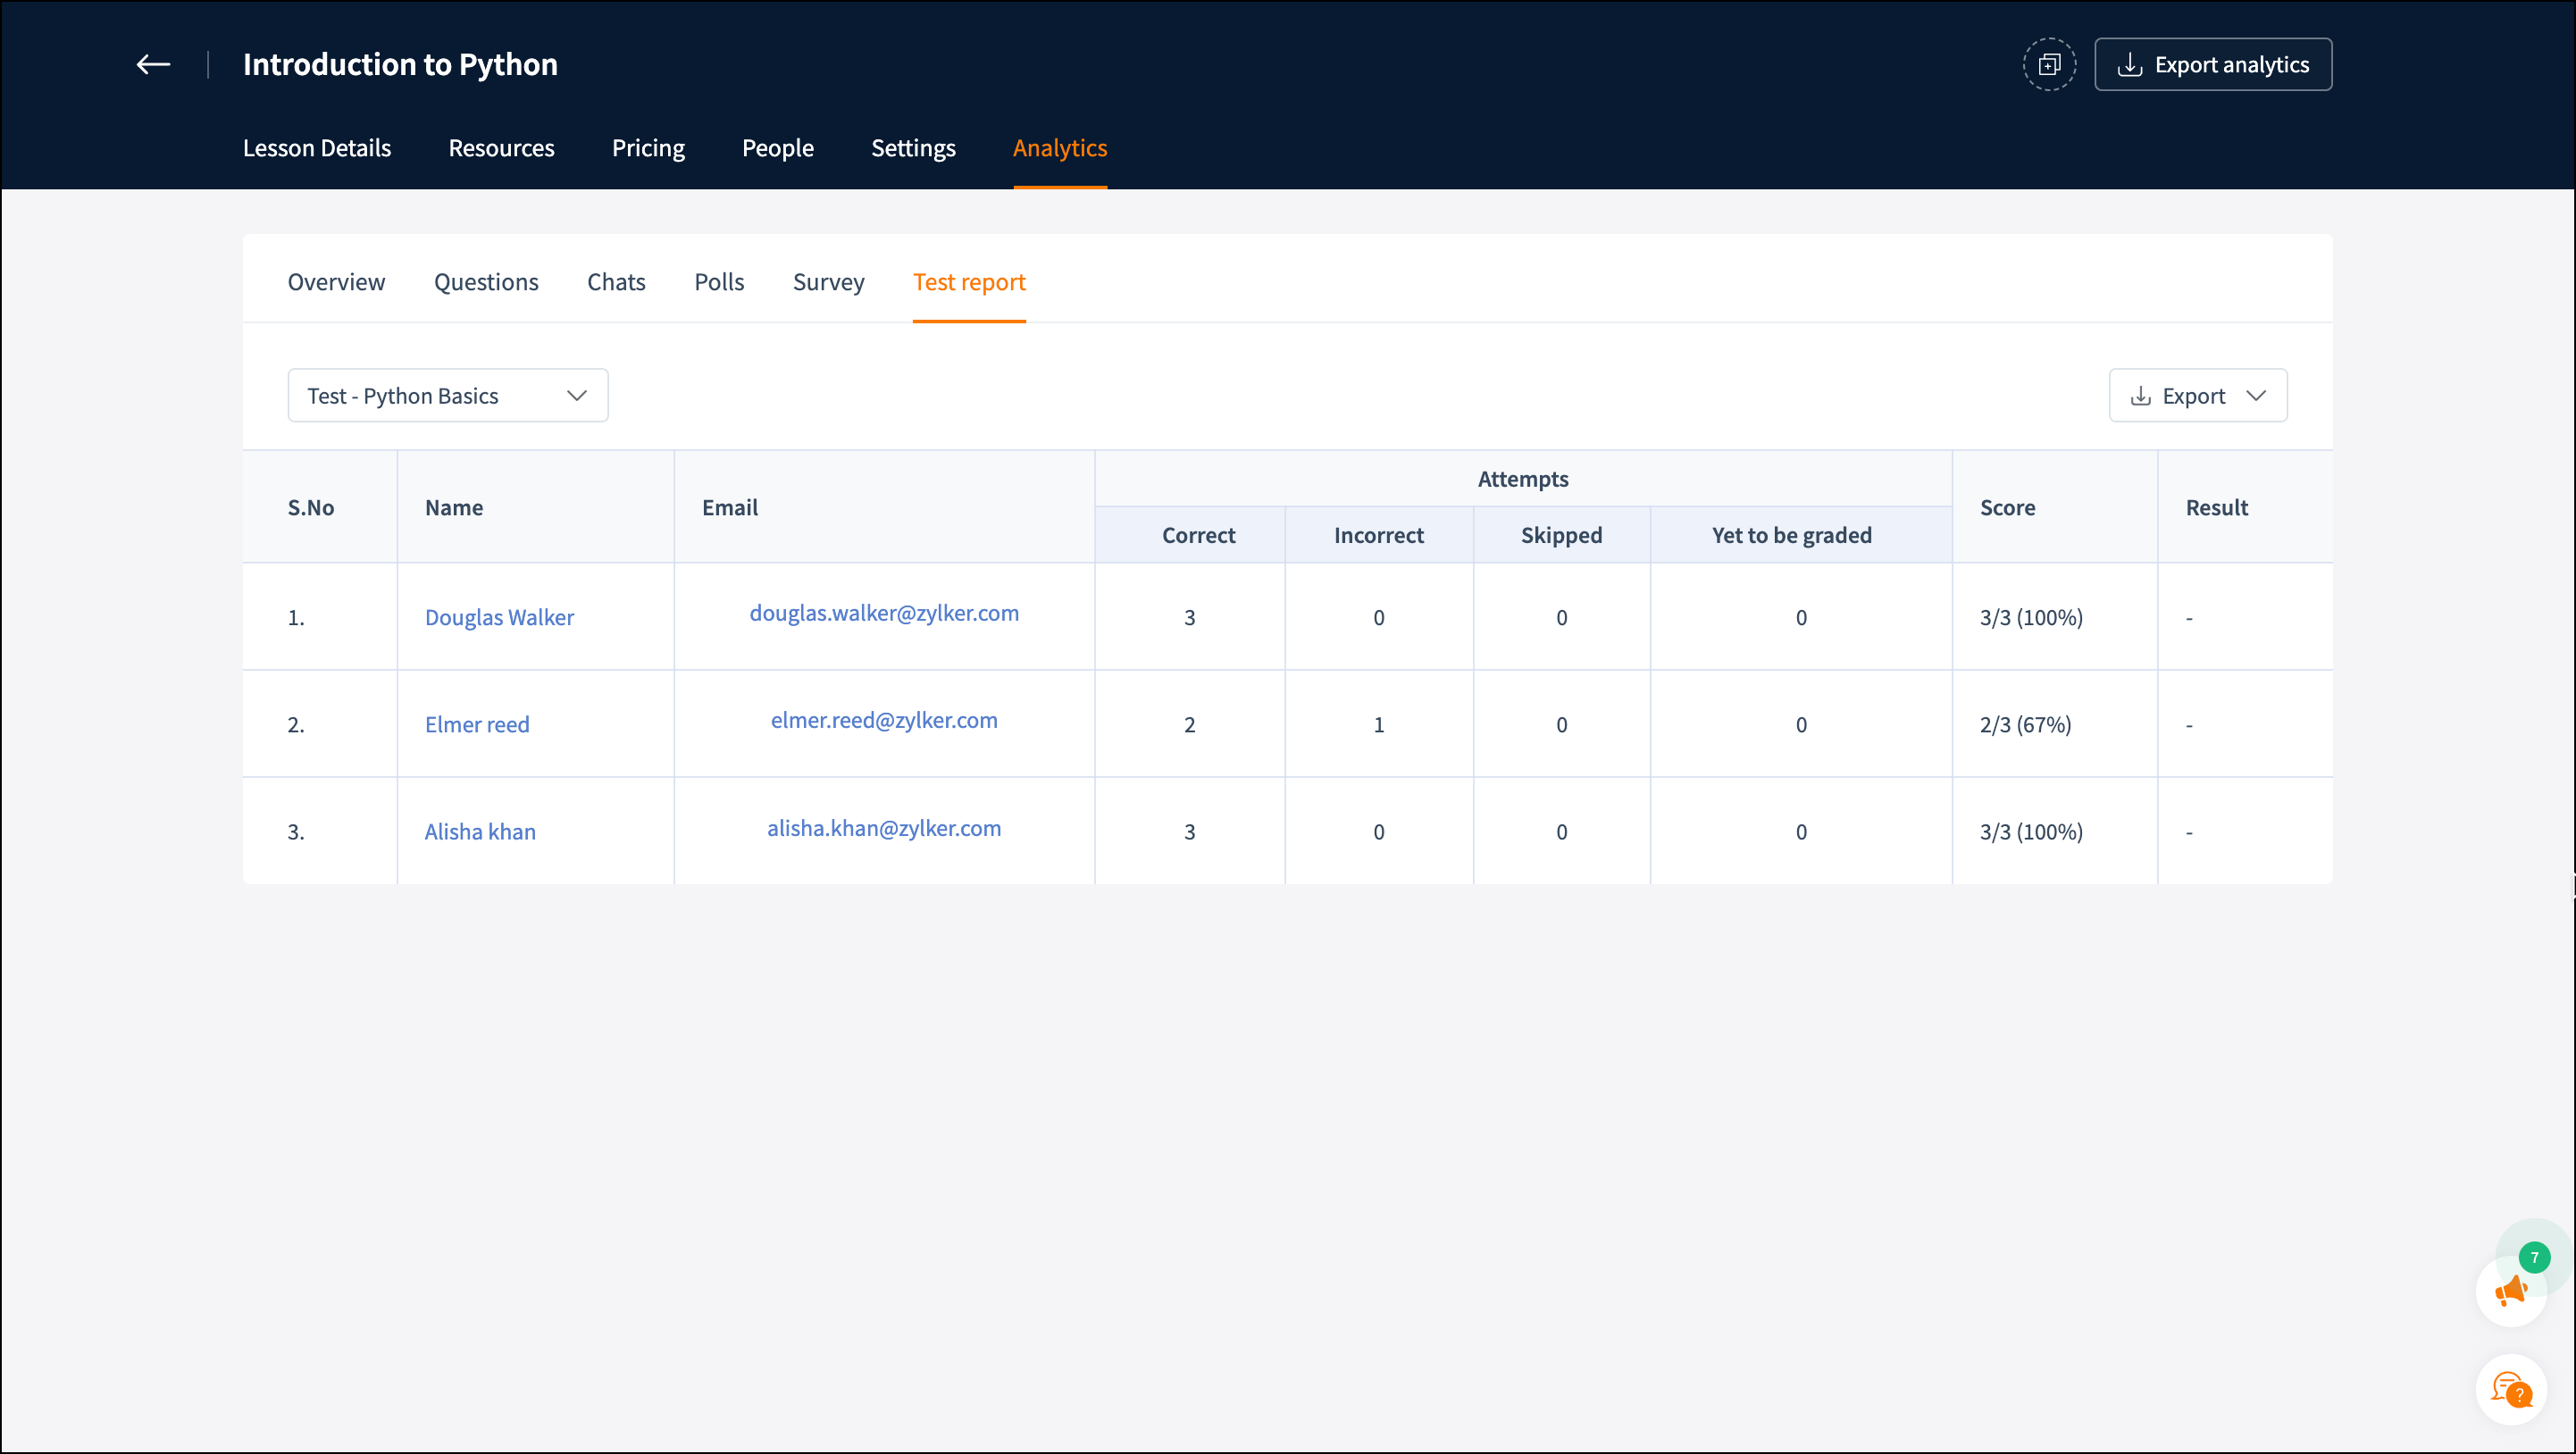Image resolution: width=2576 pixels, height=1454 pixels.
Task: Open Douglas Walker's name link
Action: (499, 617)
